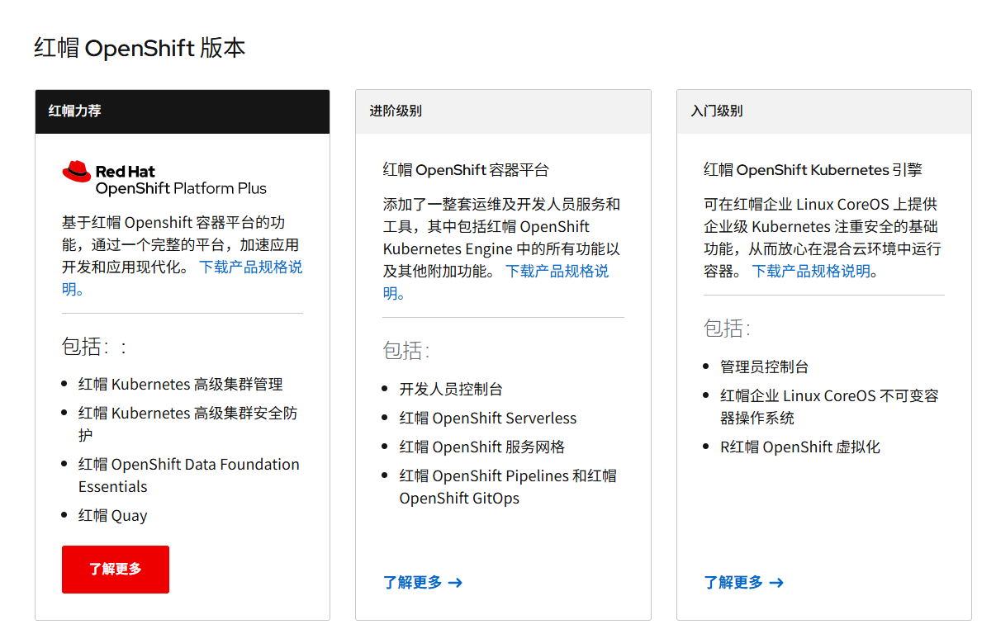Screen dimensions: 996x629
Task: Click list item 红帽 OpenShift Serverless
Action: (488, 419)
